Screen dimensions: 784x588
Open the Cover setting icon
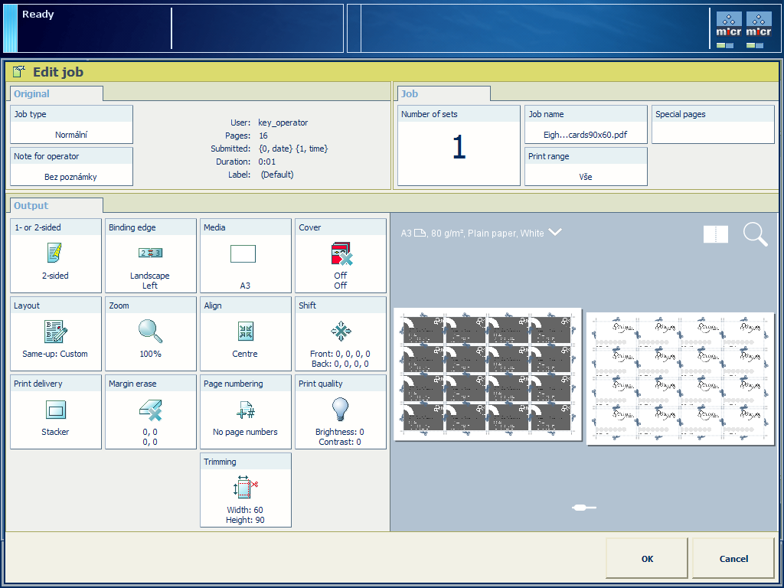[x=340, y=253]
